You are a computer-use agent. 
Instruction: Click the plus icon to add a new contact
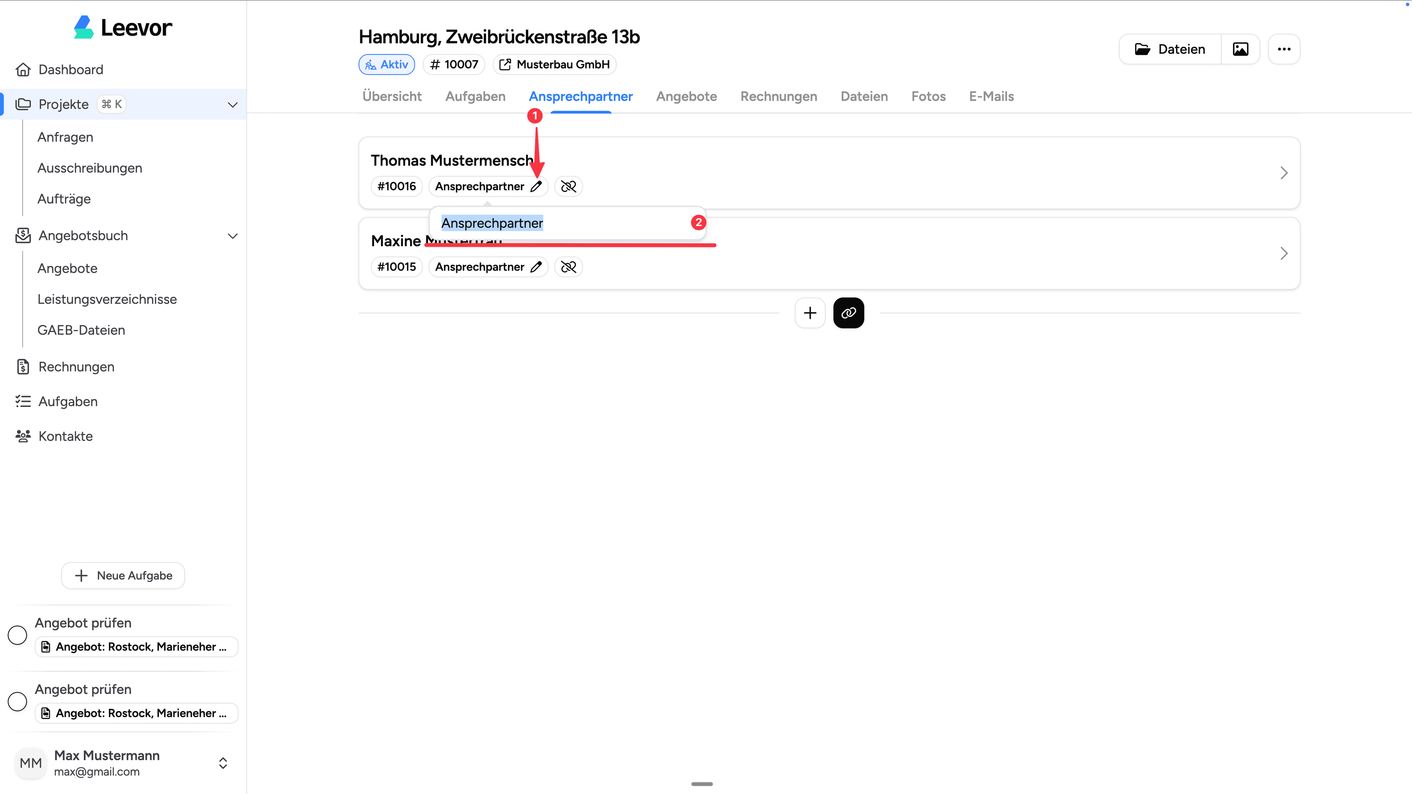pos(810,312)
